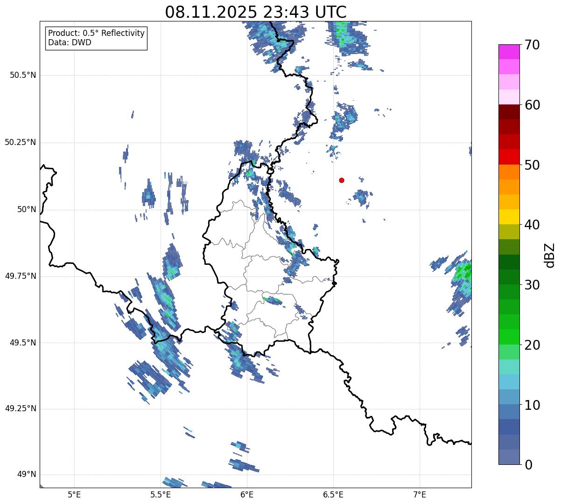This screenshot has height=504, width=561.
Task: Click the 6°E longitude label
Action: click(x=247, y=494)
